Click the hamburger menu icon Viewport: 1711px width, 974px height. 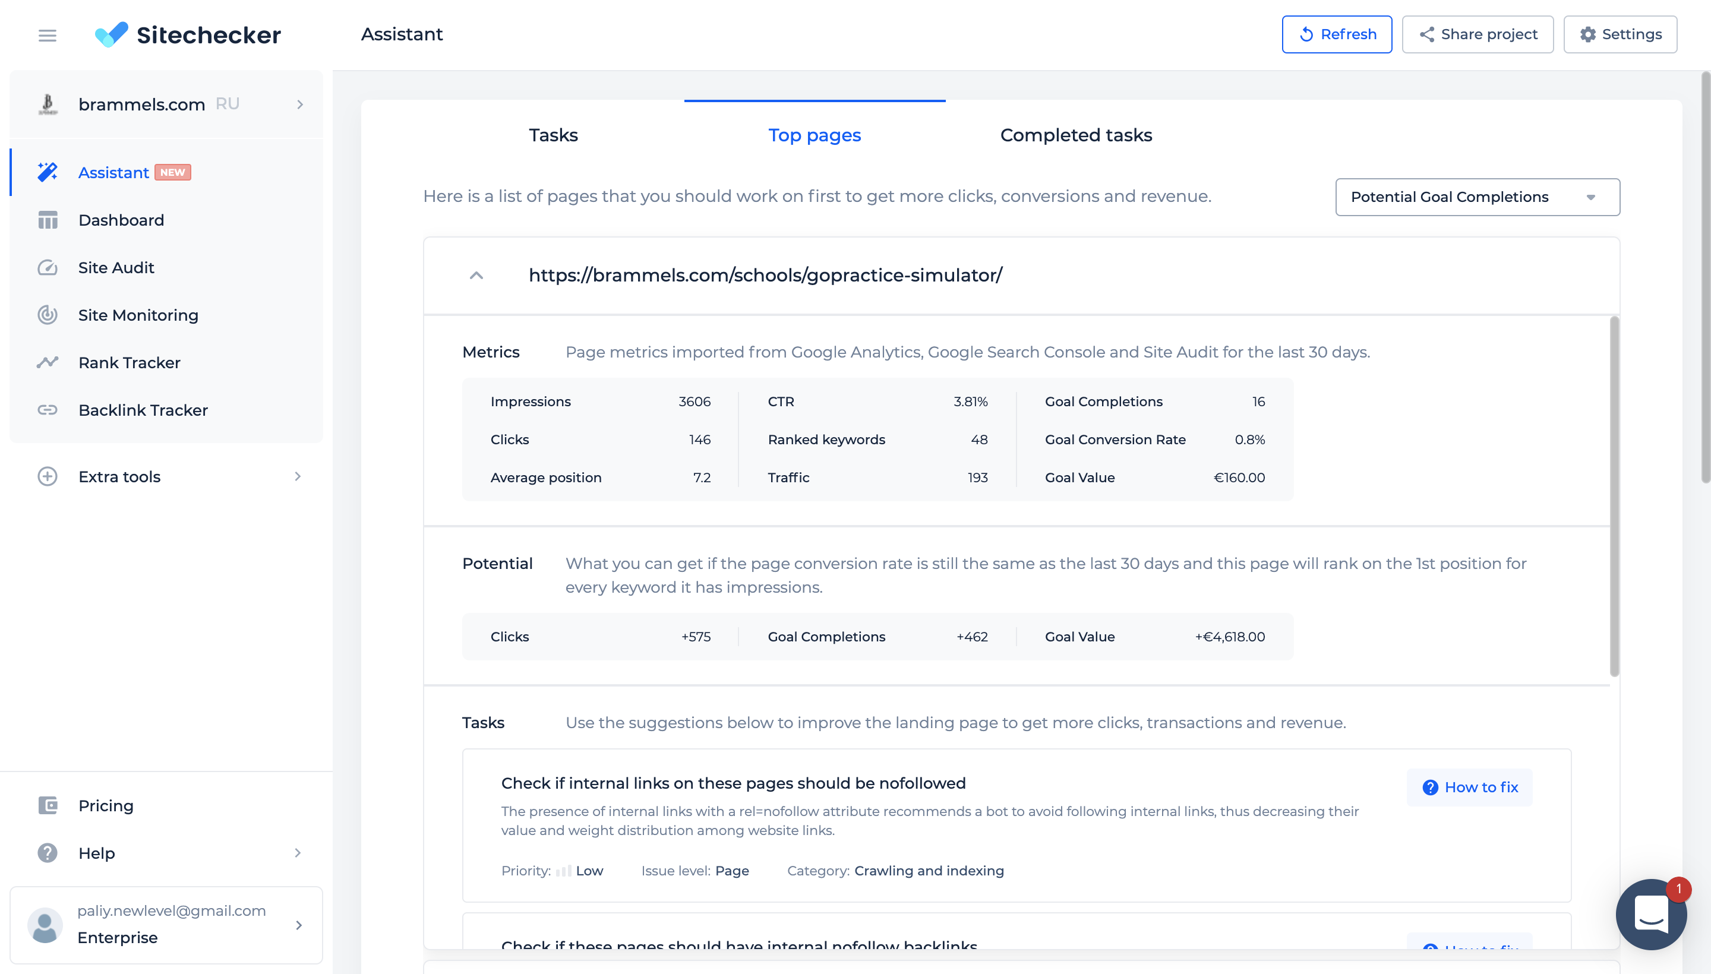(x=47, y=35)
